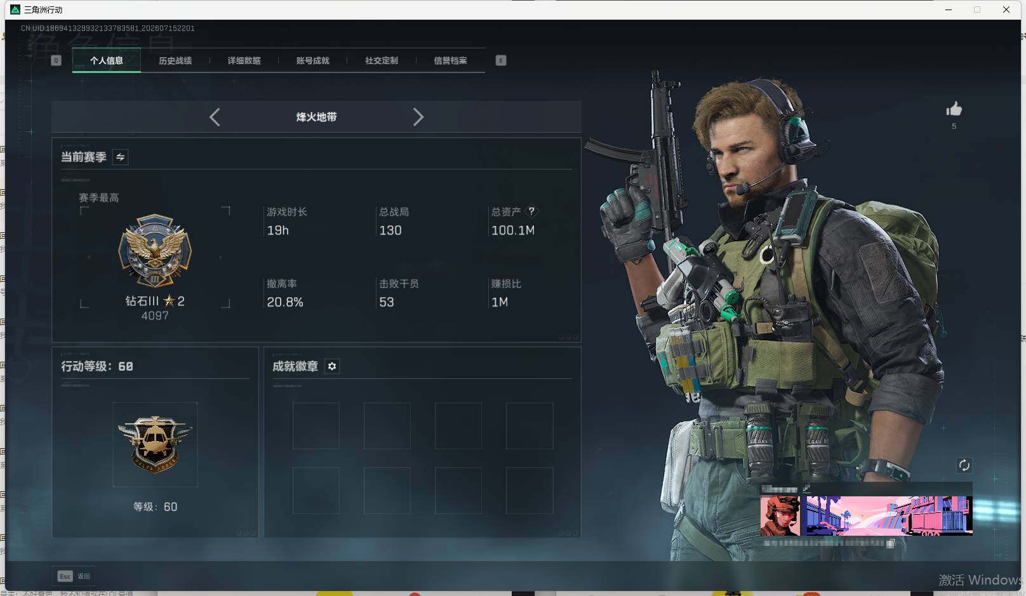1026x596 pixels.
Task: Click the 烽火地带 mode title
Action: (x=316, y=117)
